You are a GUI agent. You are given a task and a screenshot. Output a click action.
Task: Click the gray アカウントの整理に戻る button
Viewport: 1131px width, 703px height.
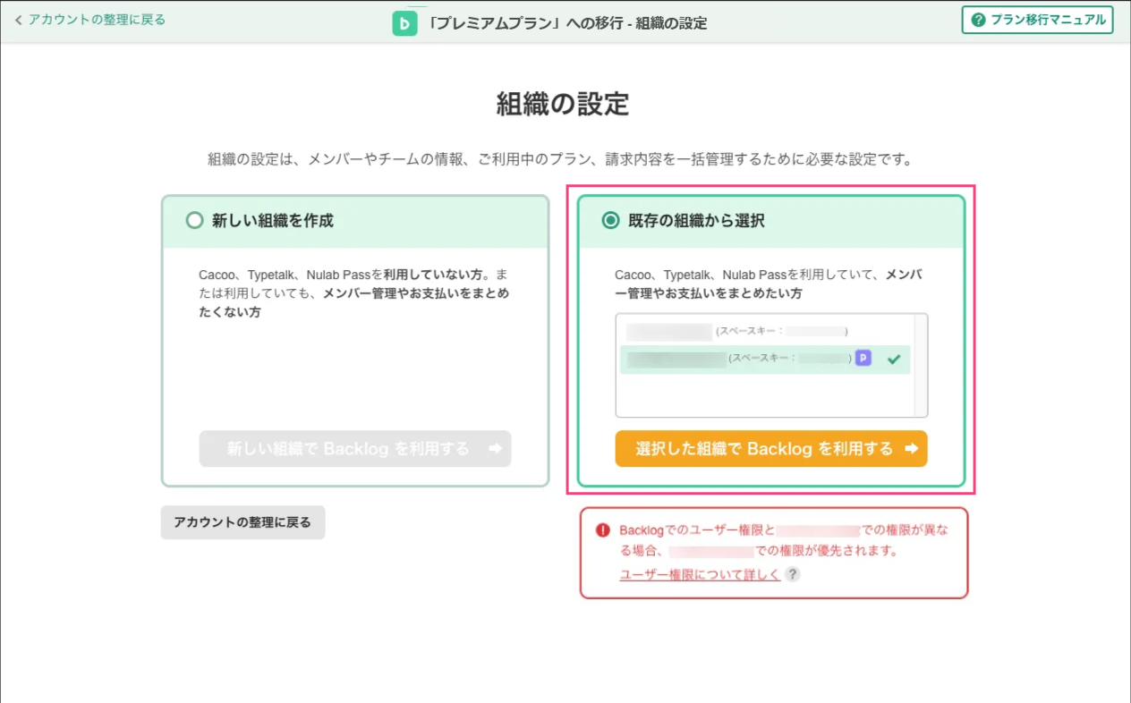[x=242, y=522]
